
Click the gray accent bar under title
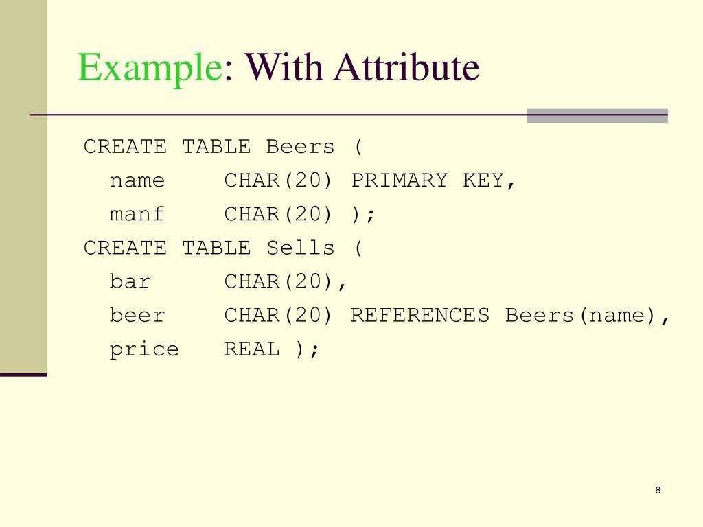[x=597, y=115]
